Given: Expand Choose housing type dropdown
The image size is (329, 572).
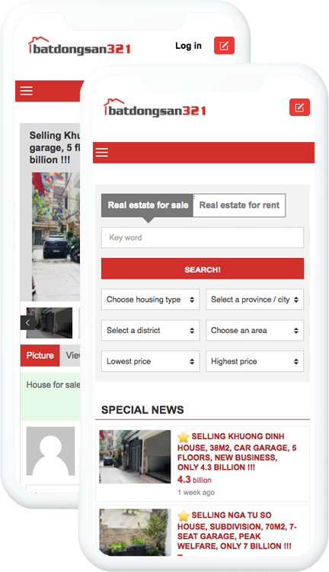Looking at the screenshot, I should [x=151, y=299].
